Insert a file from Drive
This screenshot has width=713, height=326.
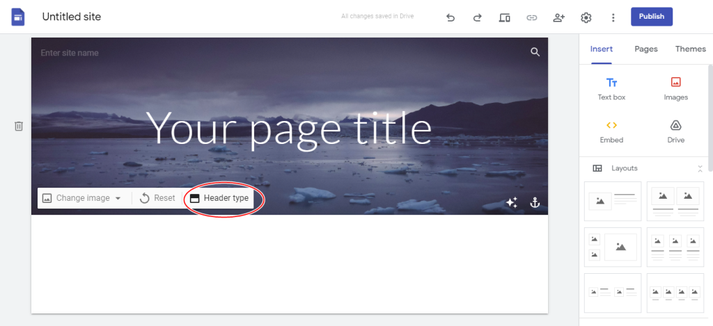675,131
